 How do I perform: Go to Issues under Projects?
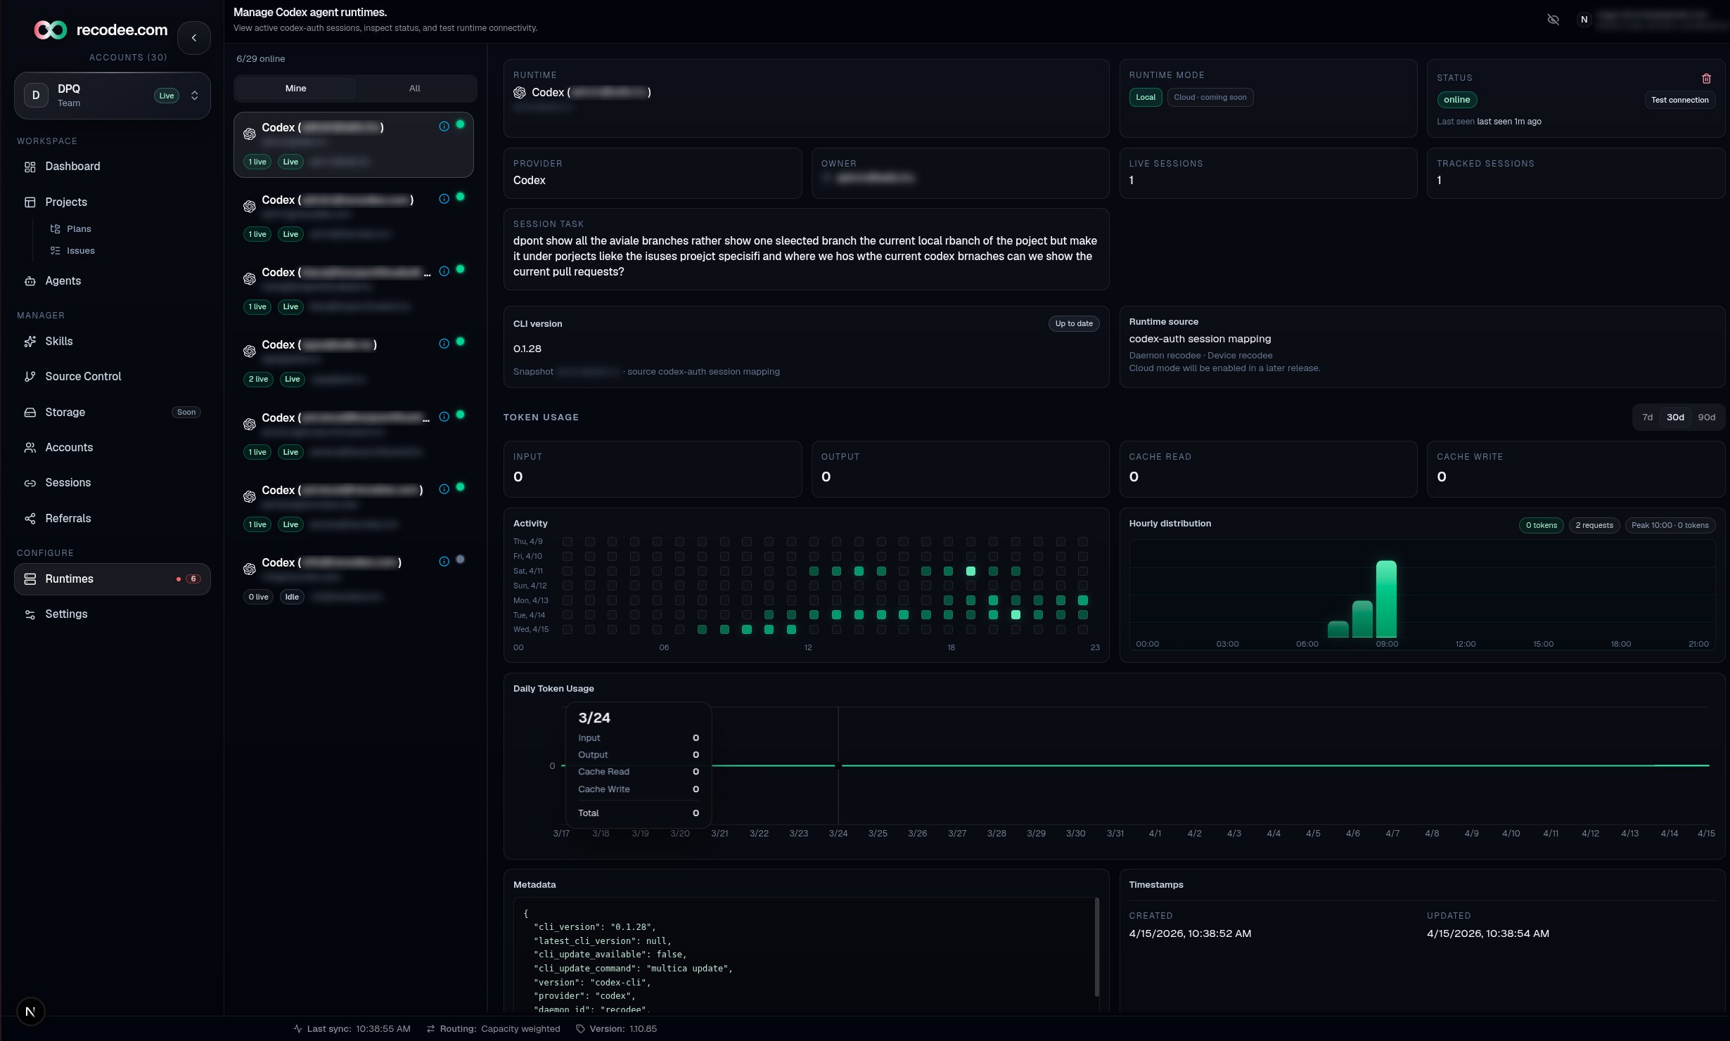(x=80, y=251)
